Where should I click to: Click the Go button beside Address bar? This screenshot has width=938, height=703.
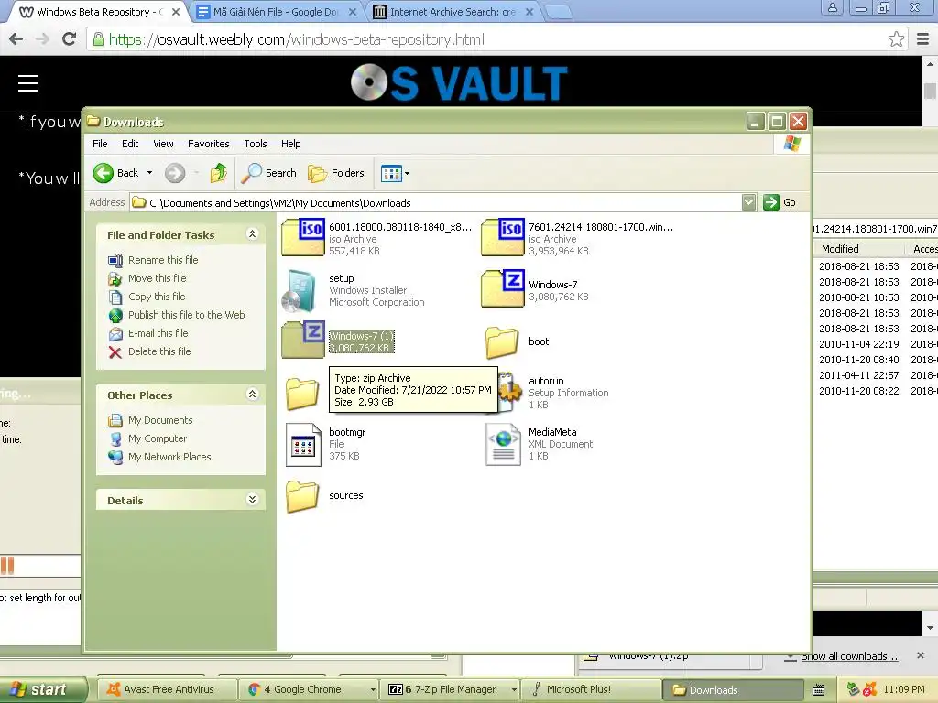tap(780, 202)
